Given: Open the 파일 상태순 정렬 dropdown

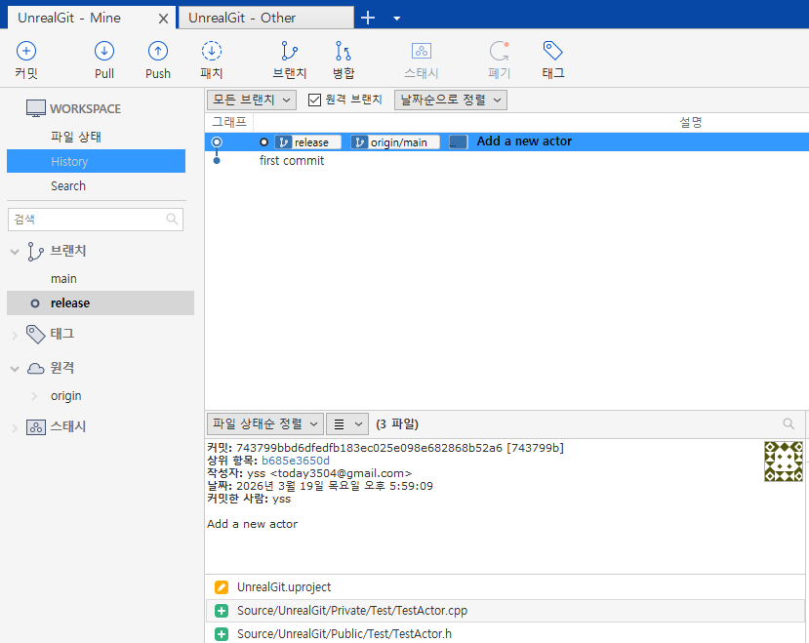Looking at the screenshot, I should [265, 424].
